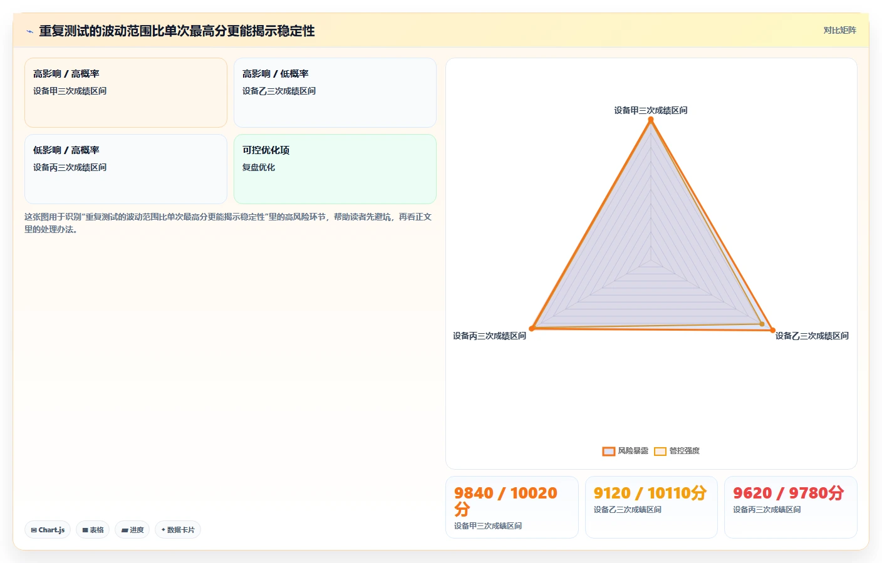
Task: Click the 数据卡片 tag chip
Action: 178,530
